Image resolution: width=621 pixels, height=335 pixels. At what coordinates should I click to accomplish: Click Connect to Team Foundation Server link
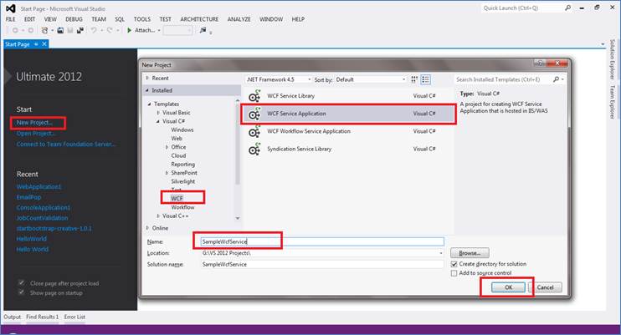66,145
